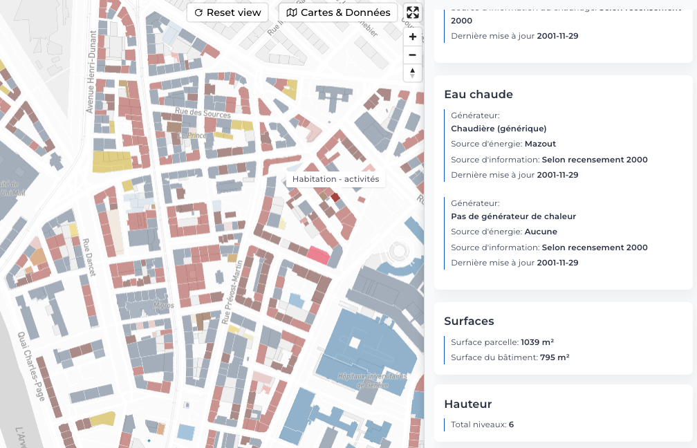The image size is (697, 448).
Task: Zoom in on the map
Action: tap(412, 37)
